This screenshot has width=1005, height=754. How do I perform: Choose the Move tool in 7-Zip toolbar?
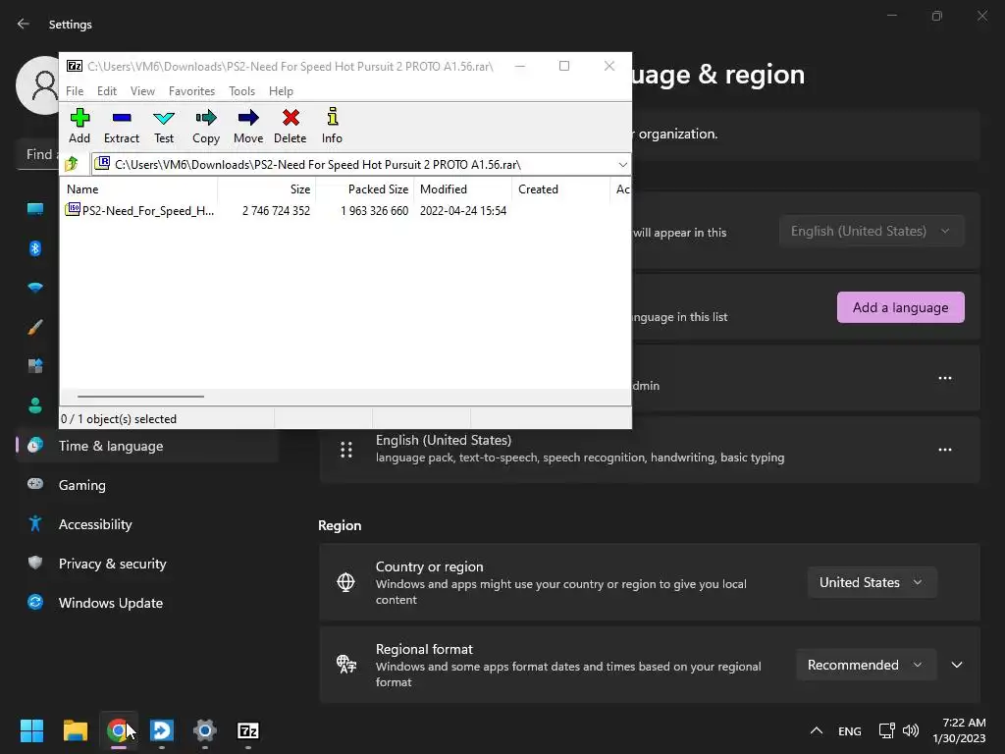(248, 127)
